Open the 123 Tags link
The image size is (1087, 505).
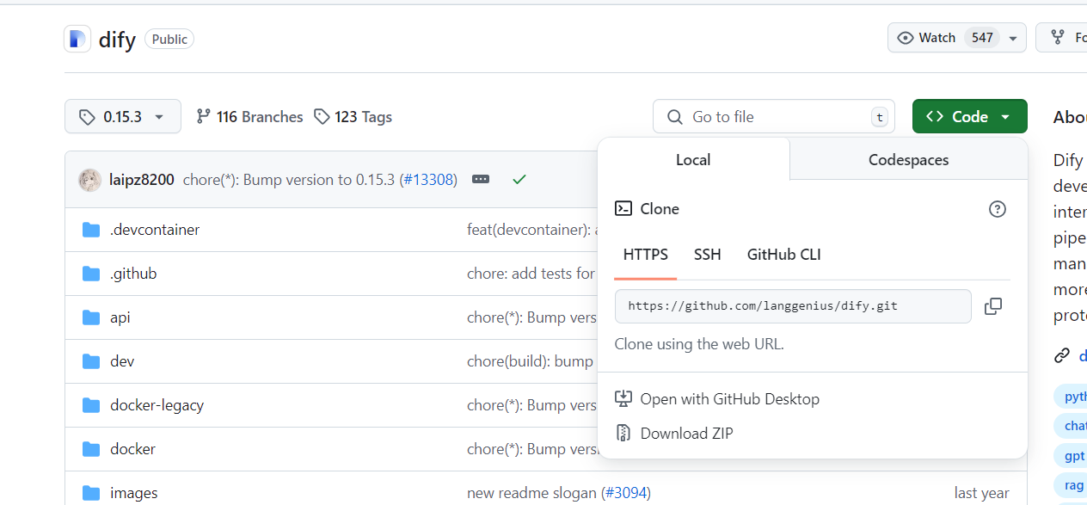pos(353,116)
